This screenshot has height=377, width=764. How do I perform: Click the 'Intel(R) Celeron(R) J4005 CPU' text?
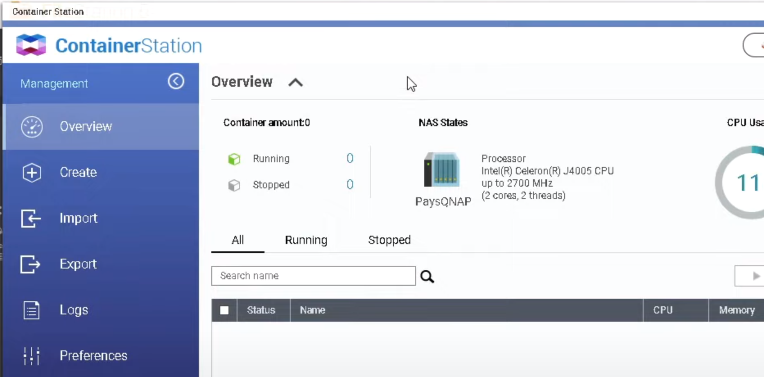coord(547,171)
